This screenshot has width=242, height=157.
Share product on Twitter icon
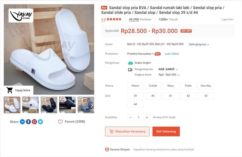click(x=40, y=122)
